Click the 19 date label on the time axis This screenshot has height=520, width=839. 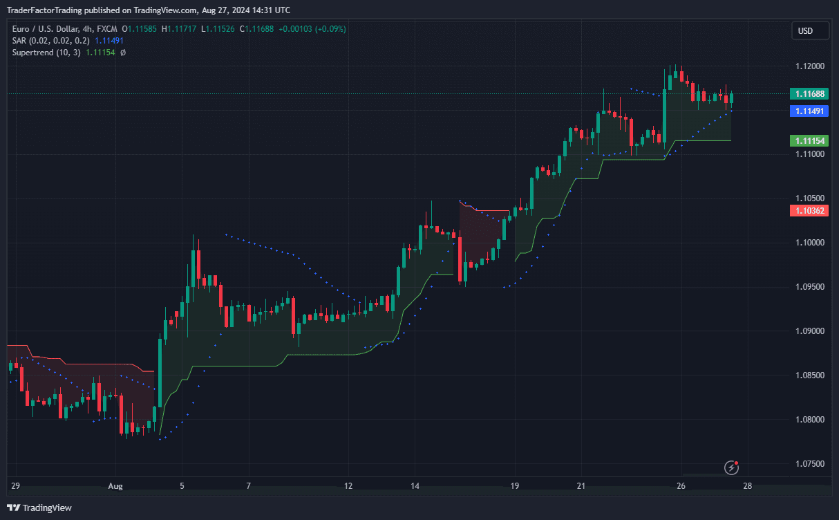coord(515,486)
